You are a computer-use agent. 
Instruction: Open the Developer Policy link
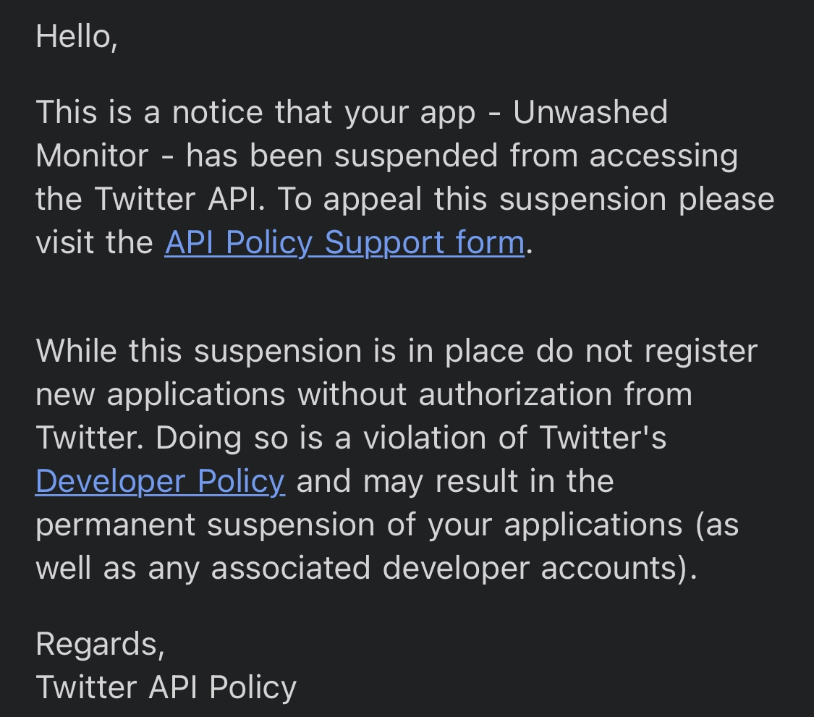click(x=160, y=481)
